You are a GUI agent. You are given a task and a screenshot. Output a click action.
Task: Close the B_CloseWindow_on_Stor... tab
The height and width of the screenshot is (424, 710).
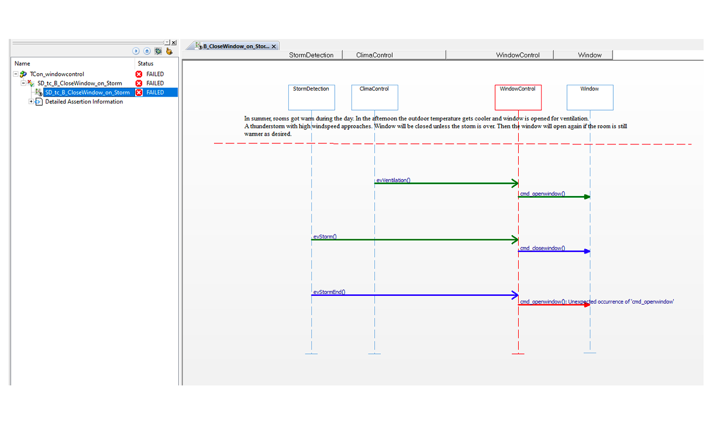coord(274,46)
